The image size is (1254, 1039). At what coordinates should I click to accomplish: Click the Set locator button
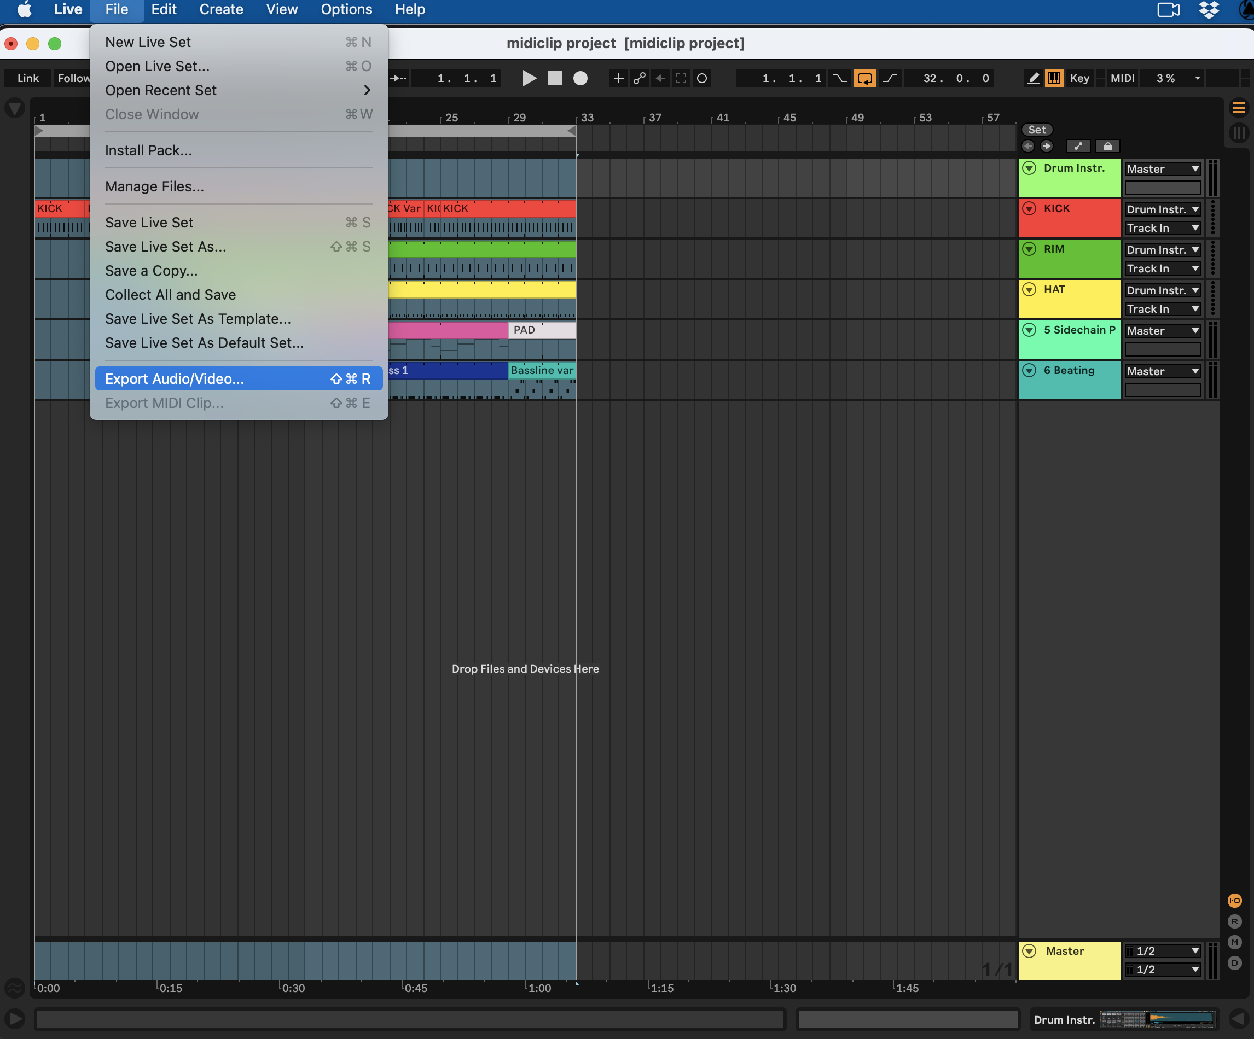[x=1037, y=130]
